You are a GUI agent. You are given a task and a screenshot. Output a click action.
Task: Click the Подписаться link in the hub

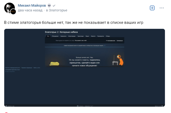click(x=120, y=40)
